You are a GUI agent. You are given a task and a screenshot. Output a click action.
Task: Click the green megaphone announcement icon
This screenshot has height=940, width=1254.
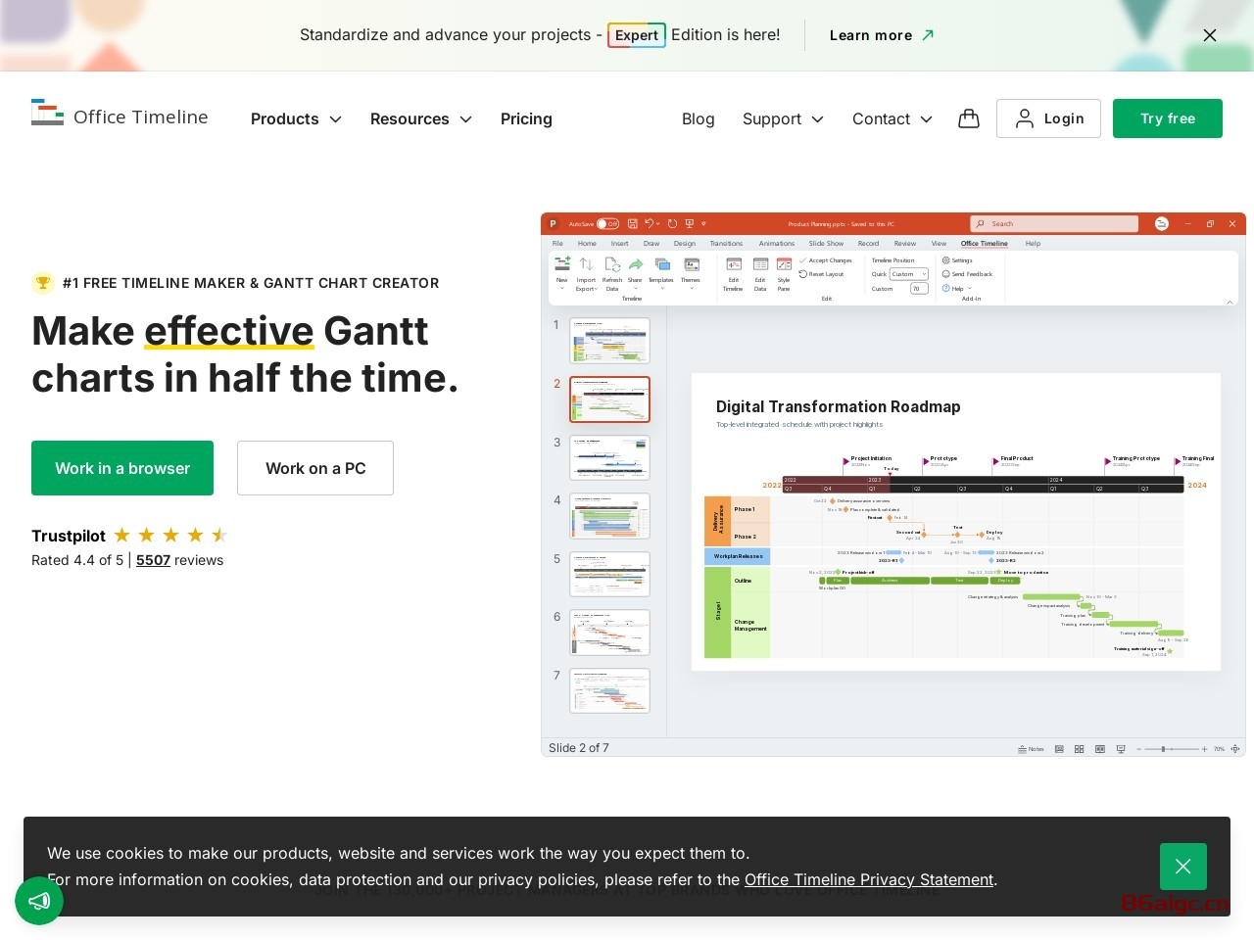tap(39, 901)
